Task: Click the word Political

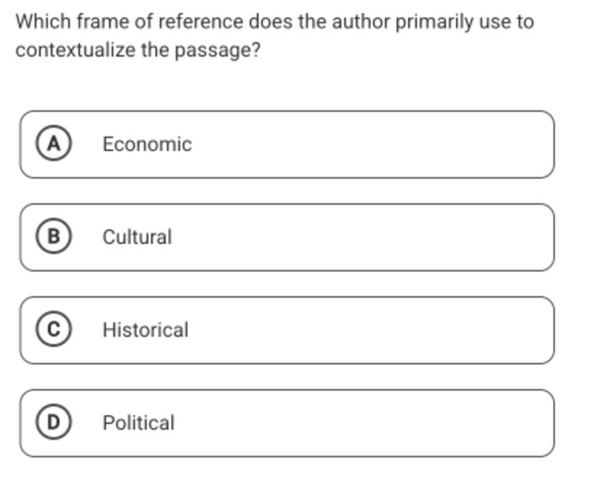Action: 139,422
